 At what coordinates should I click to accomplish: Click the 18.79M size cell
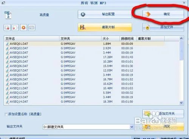pyautogui.click(x=108, y=79)
